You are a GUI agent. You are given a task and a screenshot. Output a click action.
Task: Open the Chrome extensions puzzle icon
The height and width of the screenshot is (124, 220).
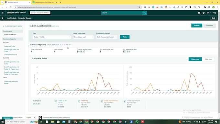coord(199,7)
